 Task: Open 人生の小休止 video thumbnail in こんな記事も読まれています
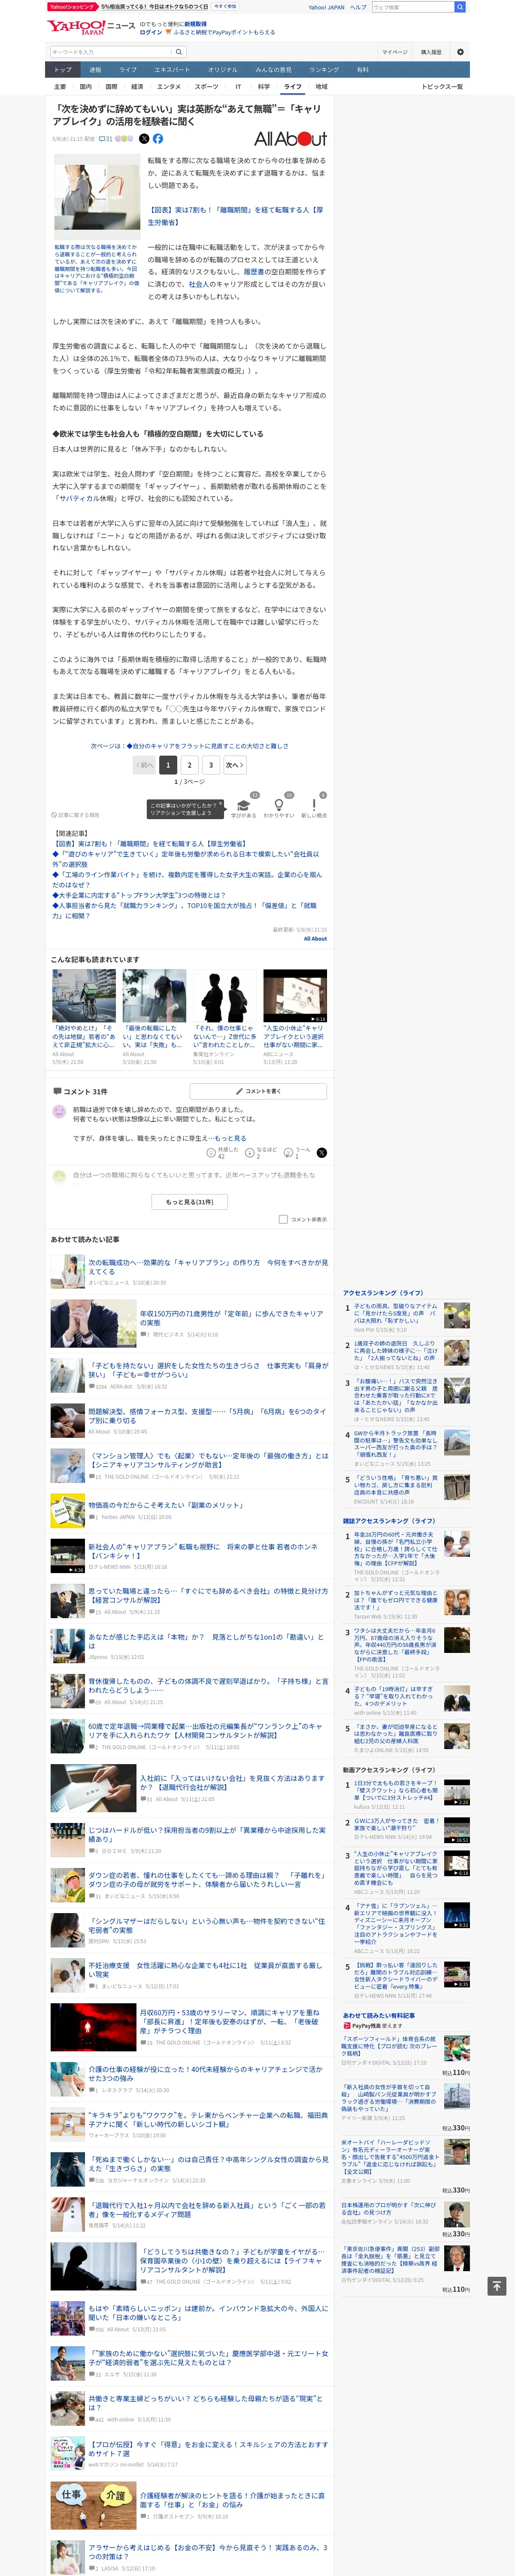(295, 995)
